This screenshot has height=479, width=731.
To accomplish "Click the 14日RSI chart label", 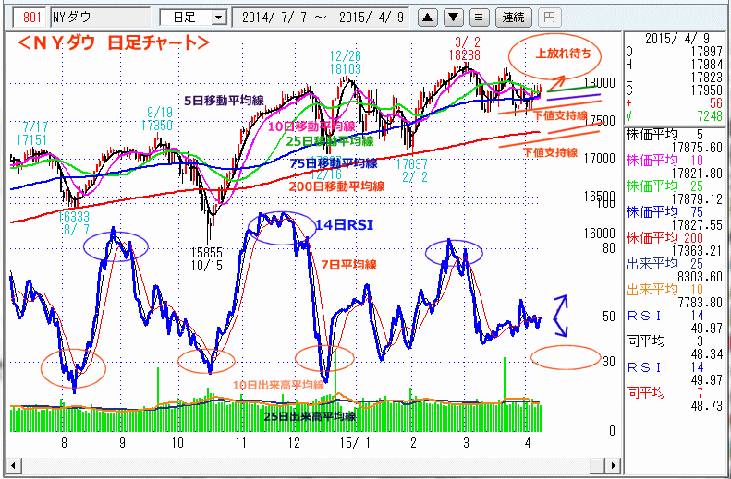I will pos(345,226).
